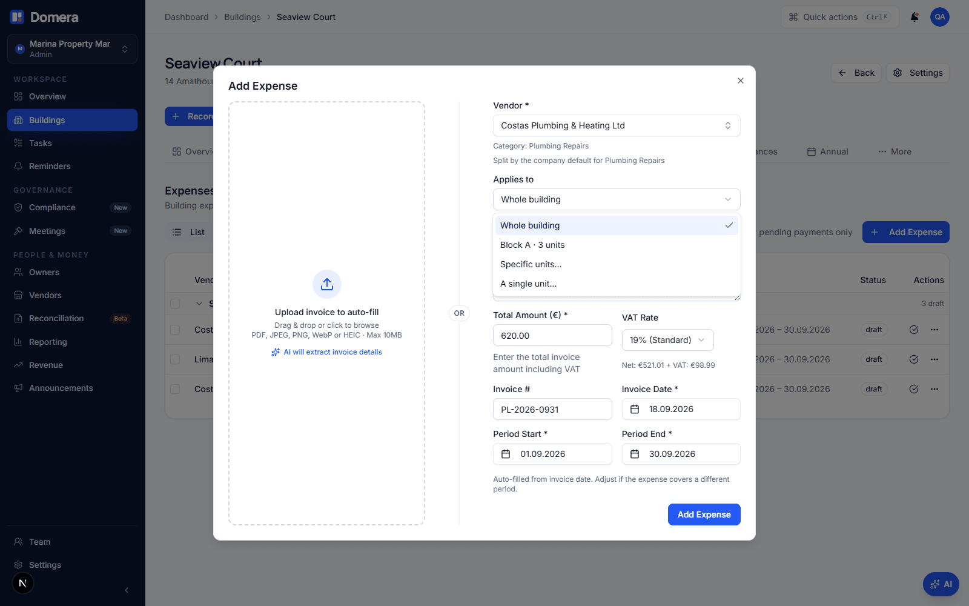969x606 pixels.
Task: Click the Invoice # field
Action: [552, 409]
